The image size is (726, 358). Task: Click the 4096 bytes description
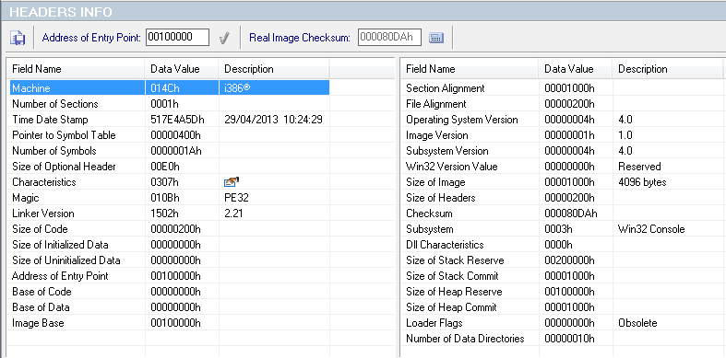642,182
